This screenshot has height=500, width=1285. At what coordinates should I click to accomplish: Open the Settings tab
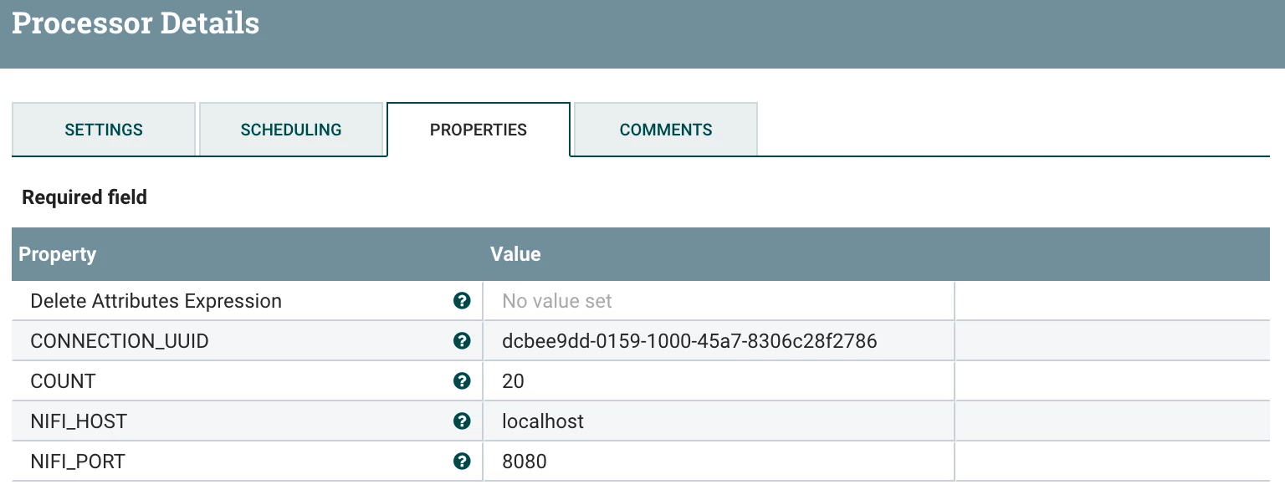coord(104,130)
